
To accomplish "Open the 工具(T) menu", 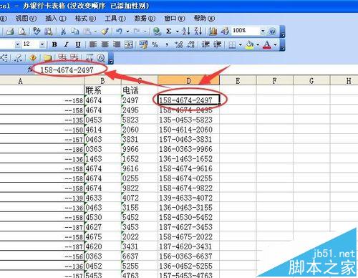I will [115, 18].
